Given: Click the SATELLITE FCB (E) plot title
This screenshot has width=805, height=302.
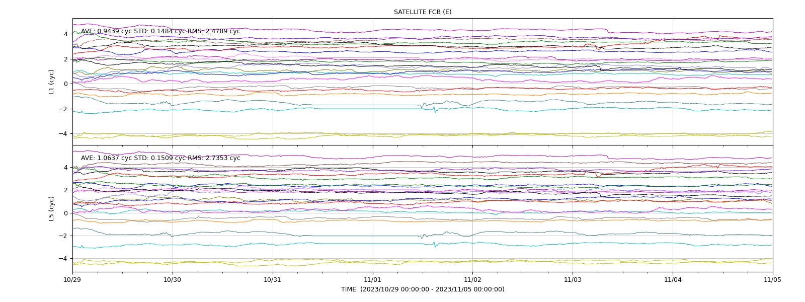Looking at the screenshot, I should (423, 12).
